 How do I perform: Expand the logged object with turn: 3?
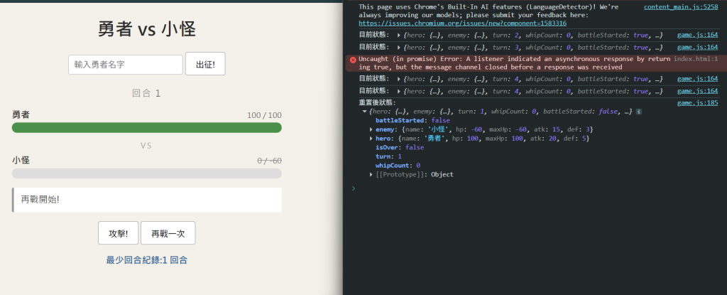coord(399,48)
